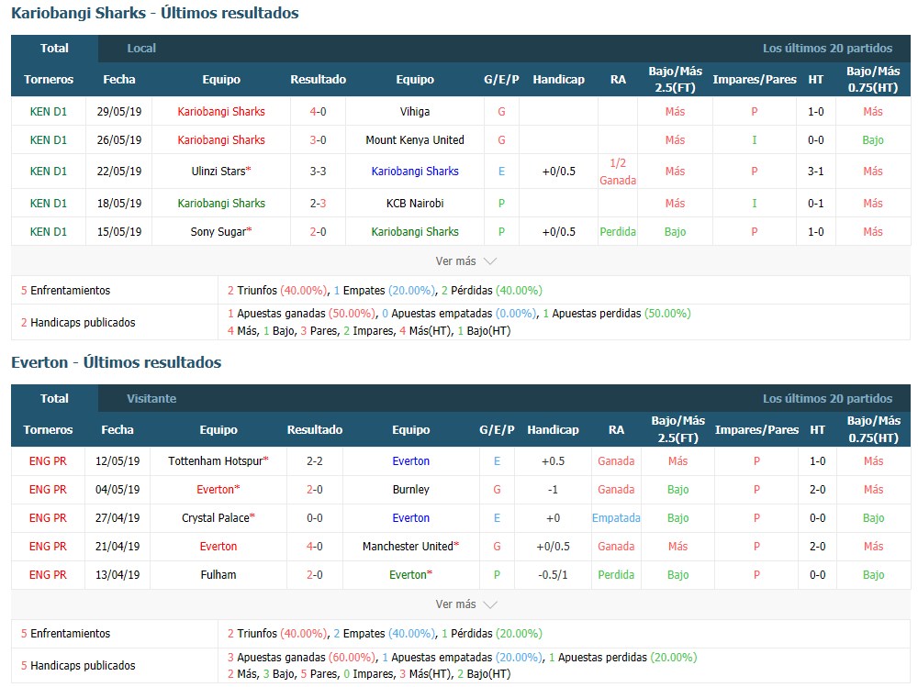Image resolution: width=918 pixels, height=687 pixels.
Task: Click handicap -1 in Burnley row
Action: click(x=553, y=489)
